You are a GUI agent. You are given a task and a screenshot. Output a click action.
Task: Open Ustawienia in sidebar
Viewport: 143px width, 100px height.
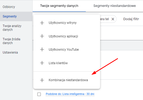tap(16, 53)
